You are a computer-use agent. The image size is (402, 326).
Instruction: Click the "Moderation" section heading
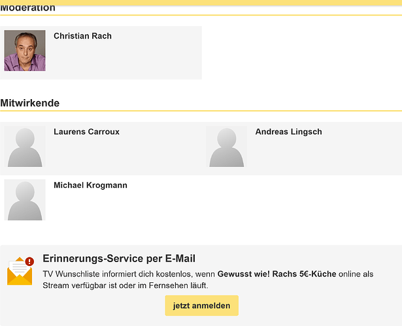tap(28, 8)
